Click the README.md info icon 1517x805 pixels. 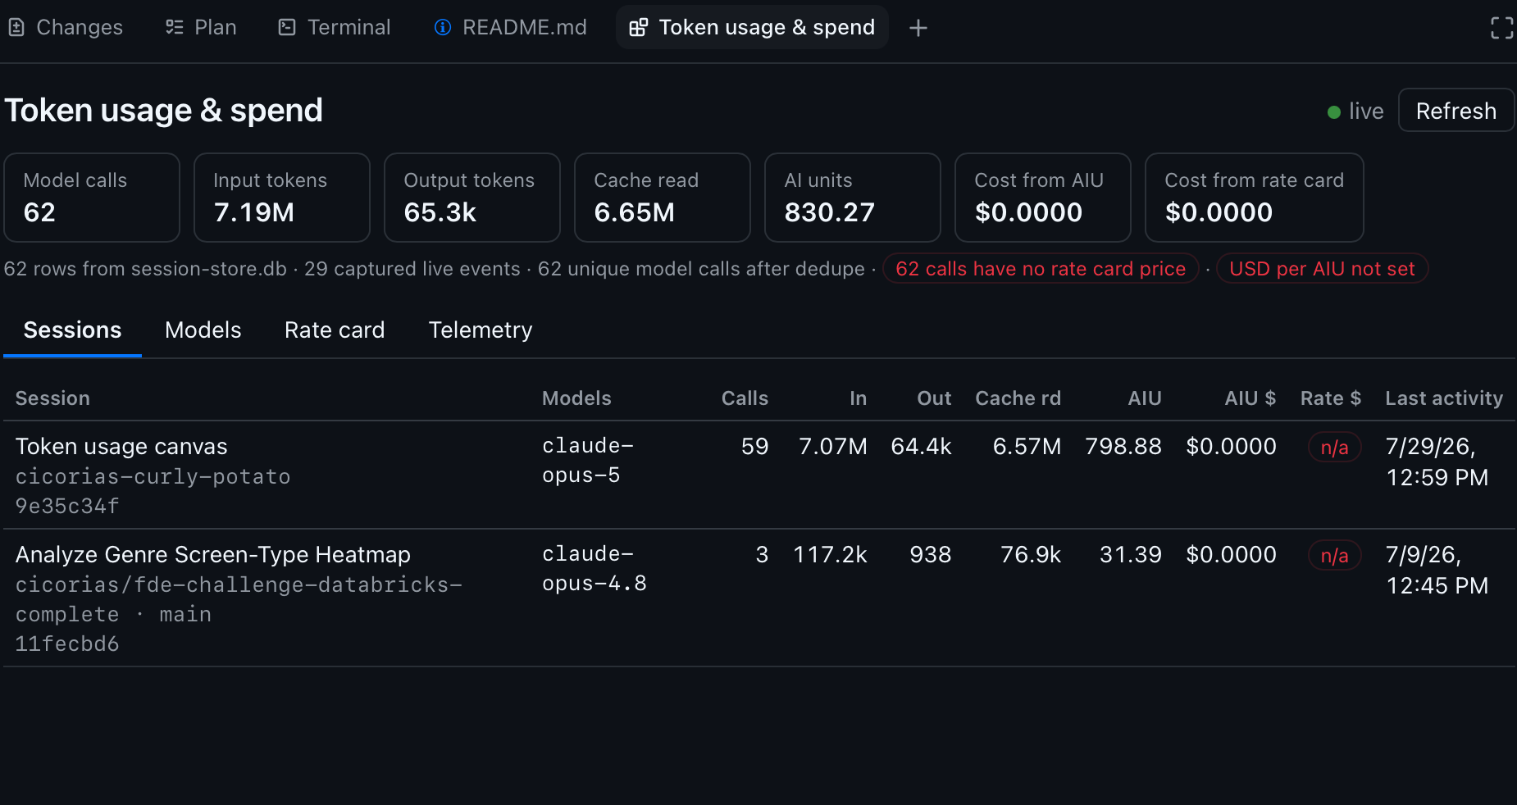click(443, 28)
